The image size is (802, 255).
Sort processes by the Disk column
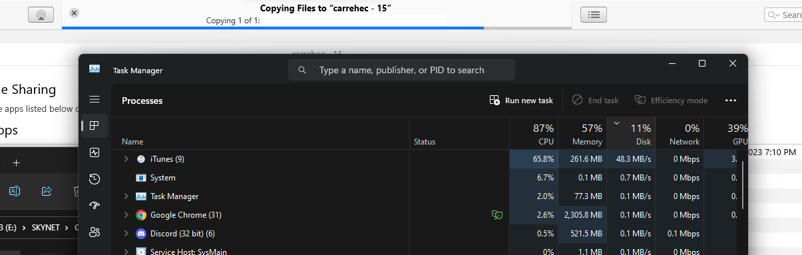[x=631, y=133]
